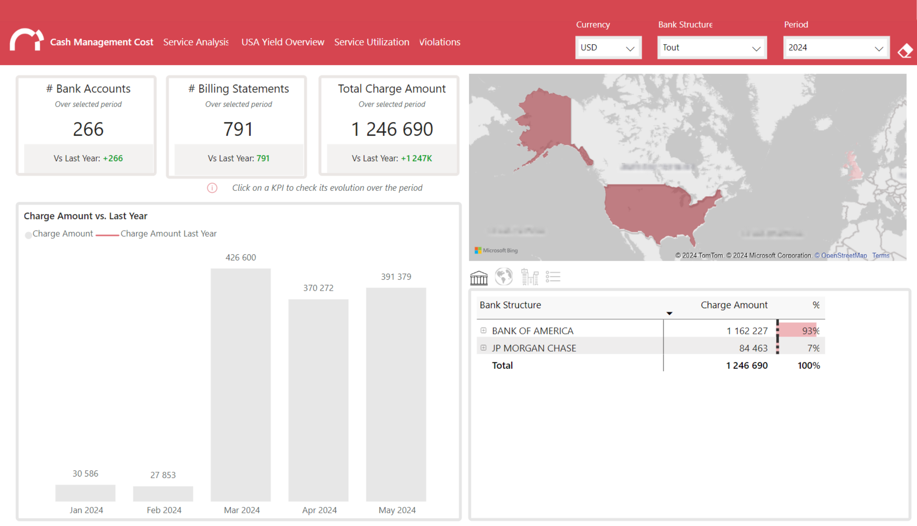Switch to the globe country view icon

504,277
